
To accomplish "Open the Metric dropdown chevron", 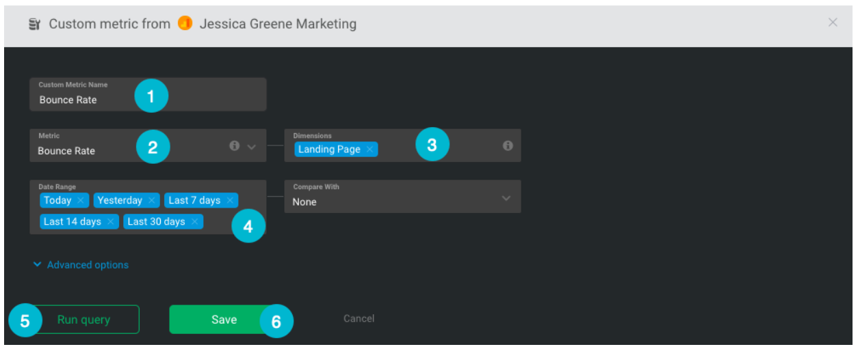I will (251, 146).
